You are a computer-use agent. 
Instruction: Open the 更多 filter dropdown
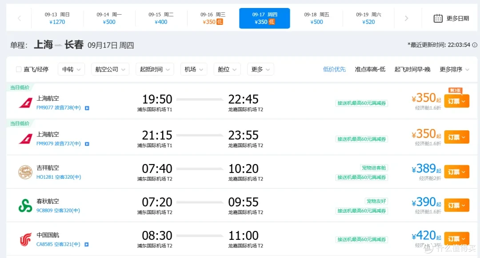pyautogui.click(x=260, y=69)
